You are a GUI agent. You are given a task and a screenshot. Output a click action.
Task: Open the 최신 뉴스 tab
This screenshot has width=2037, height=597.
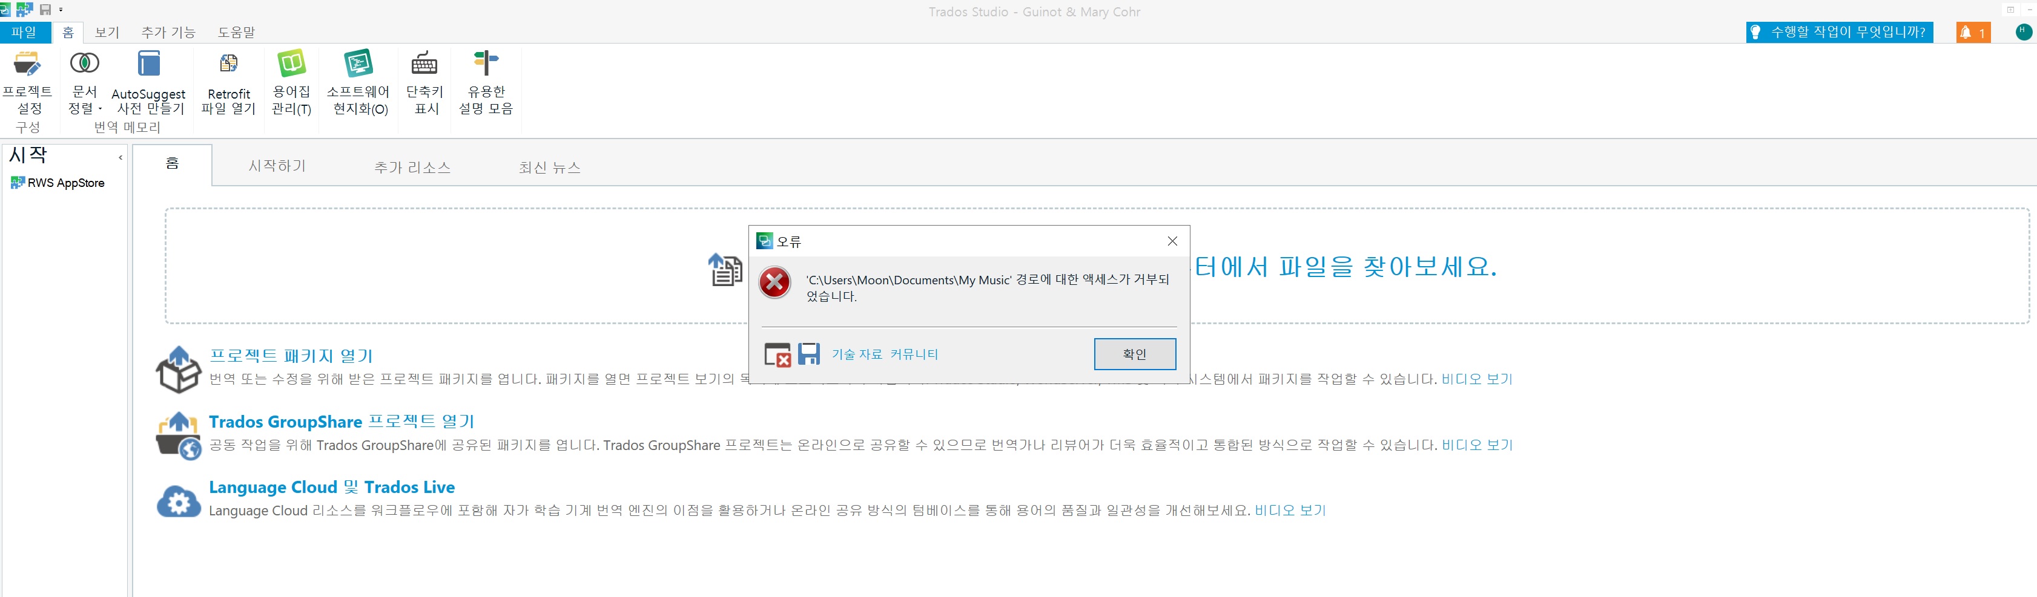(550, 166)
